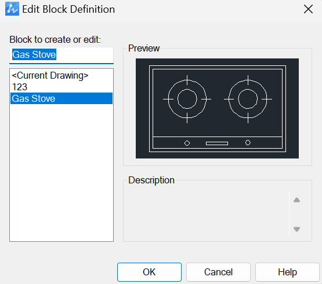The height and width of the screenshot is (284, 322).
Task: Click the left knob in stove preview
Action: tap(187, 143)
